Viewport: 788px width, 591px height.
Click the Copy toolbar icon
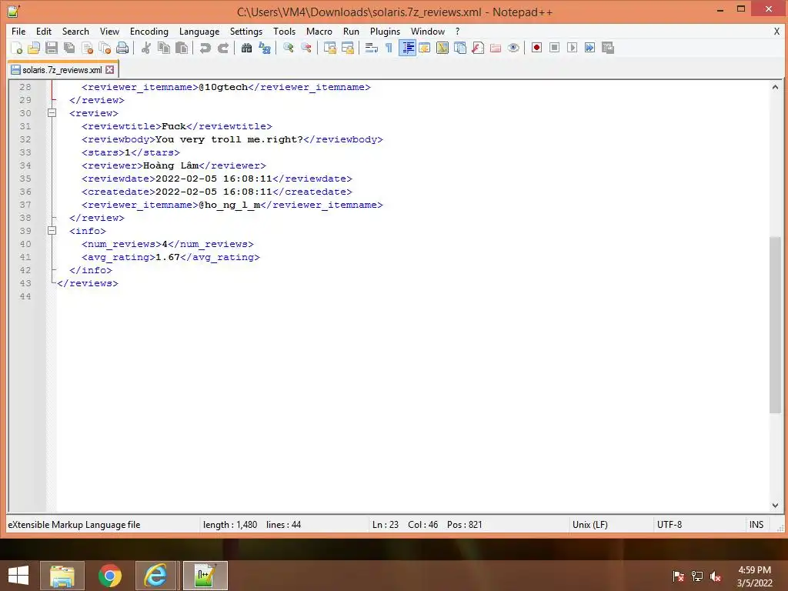[164, 48]
